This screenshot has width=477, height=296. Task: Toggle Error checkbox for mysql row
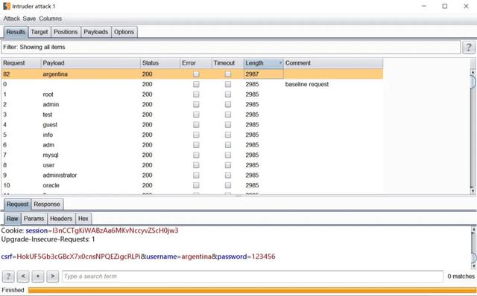196,155
